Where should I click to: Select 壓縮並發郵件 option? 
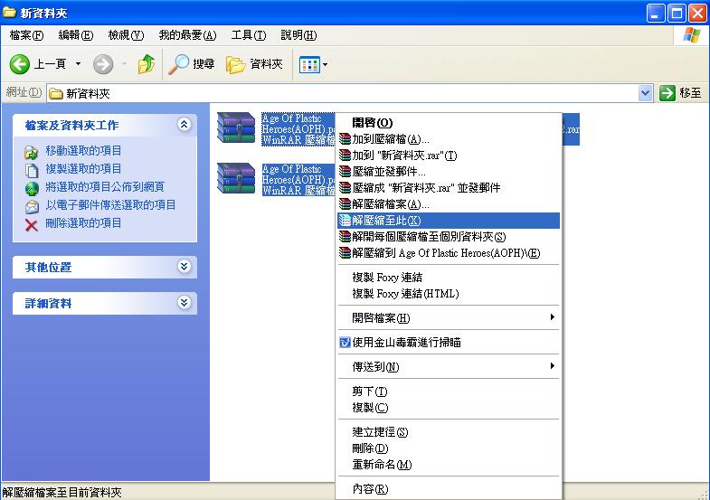449,172
